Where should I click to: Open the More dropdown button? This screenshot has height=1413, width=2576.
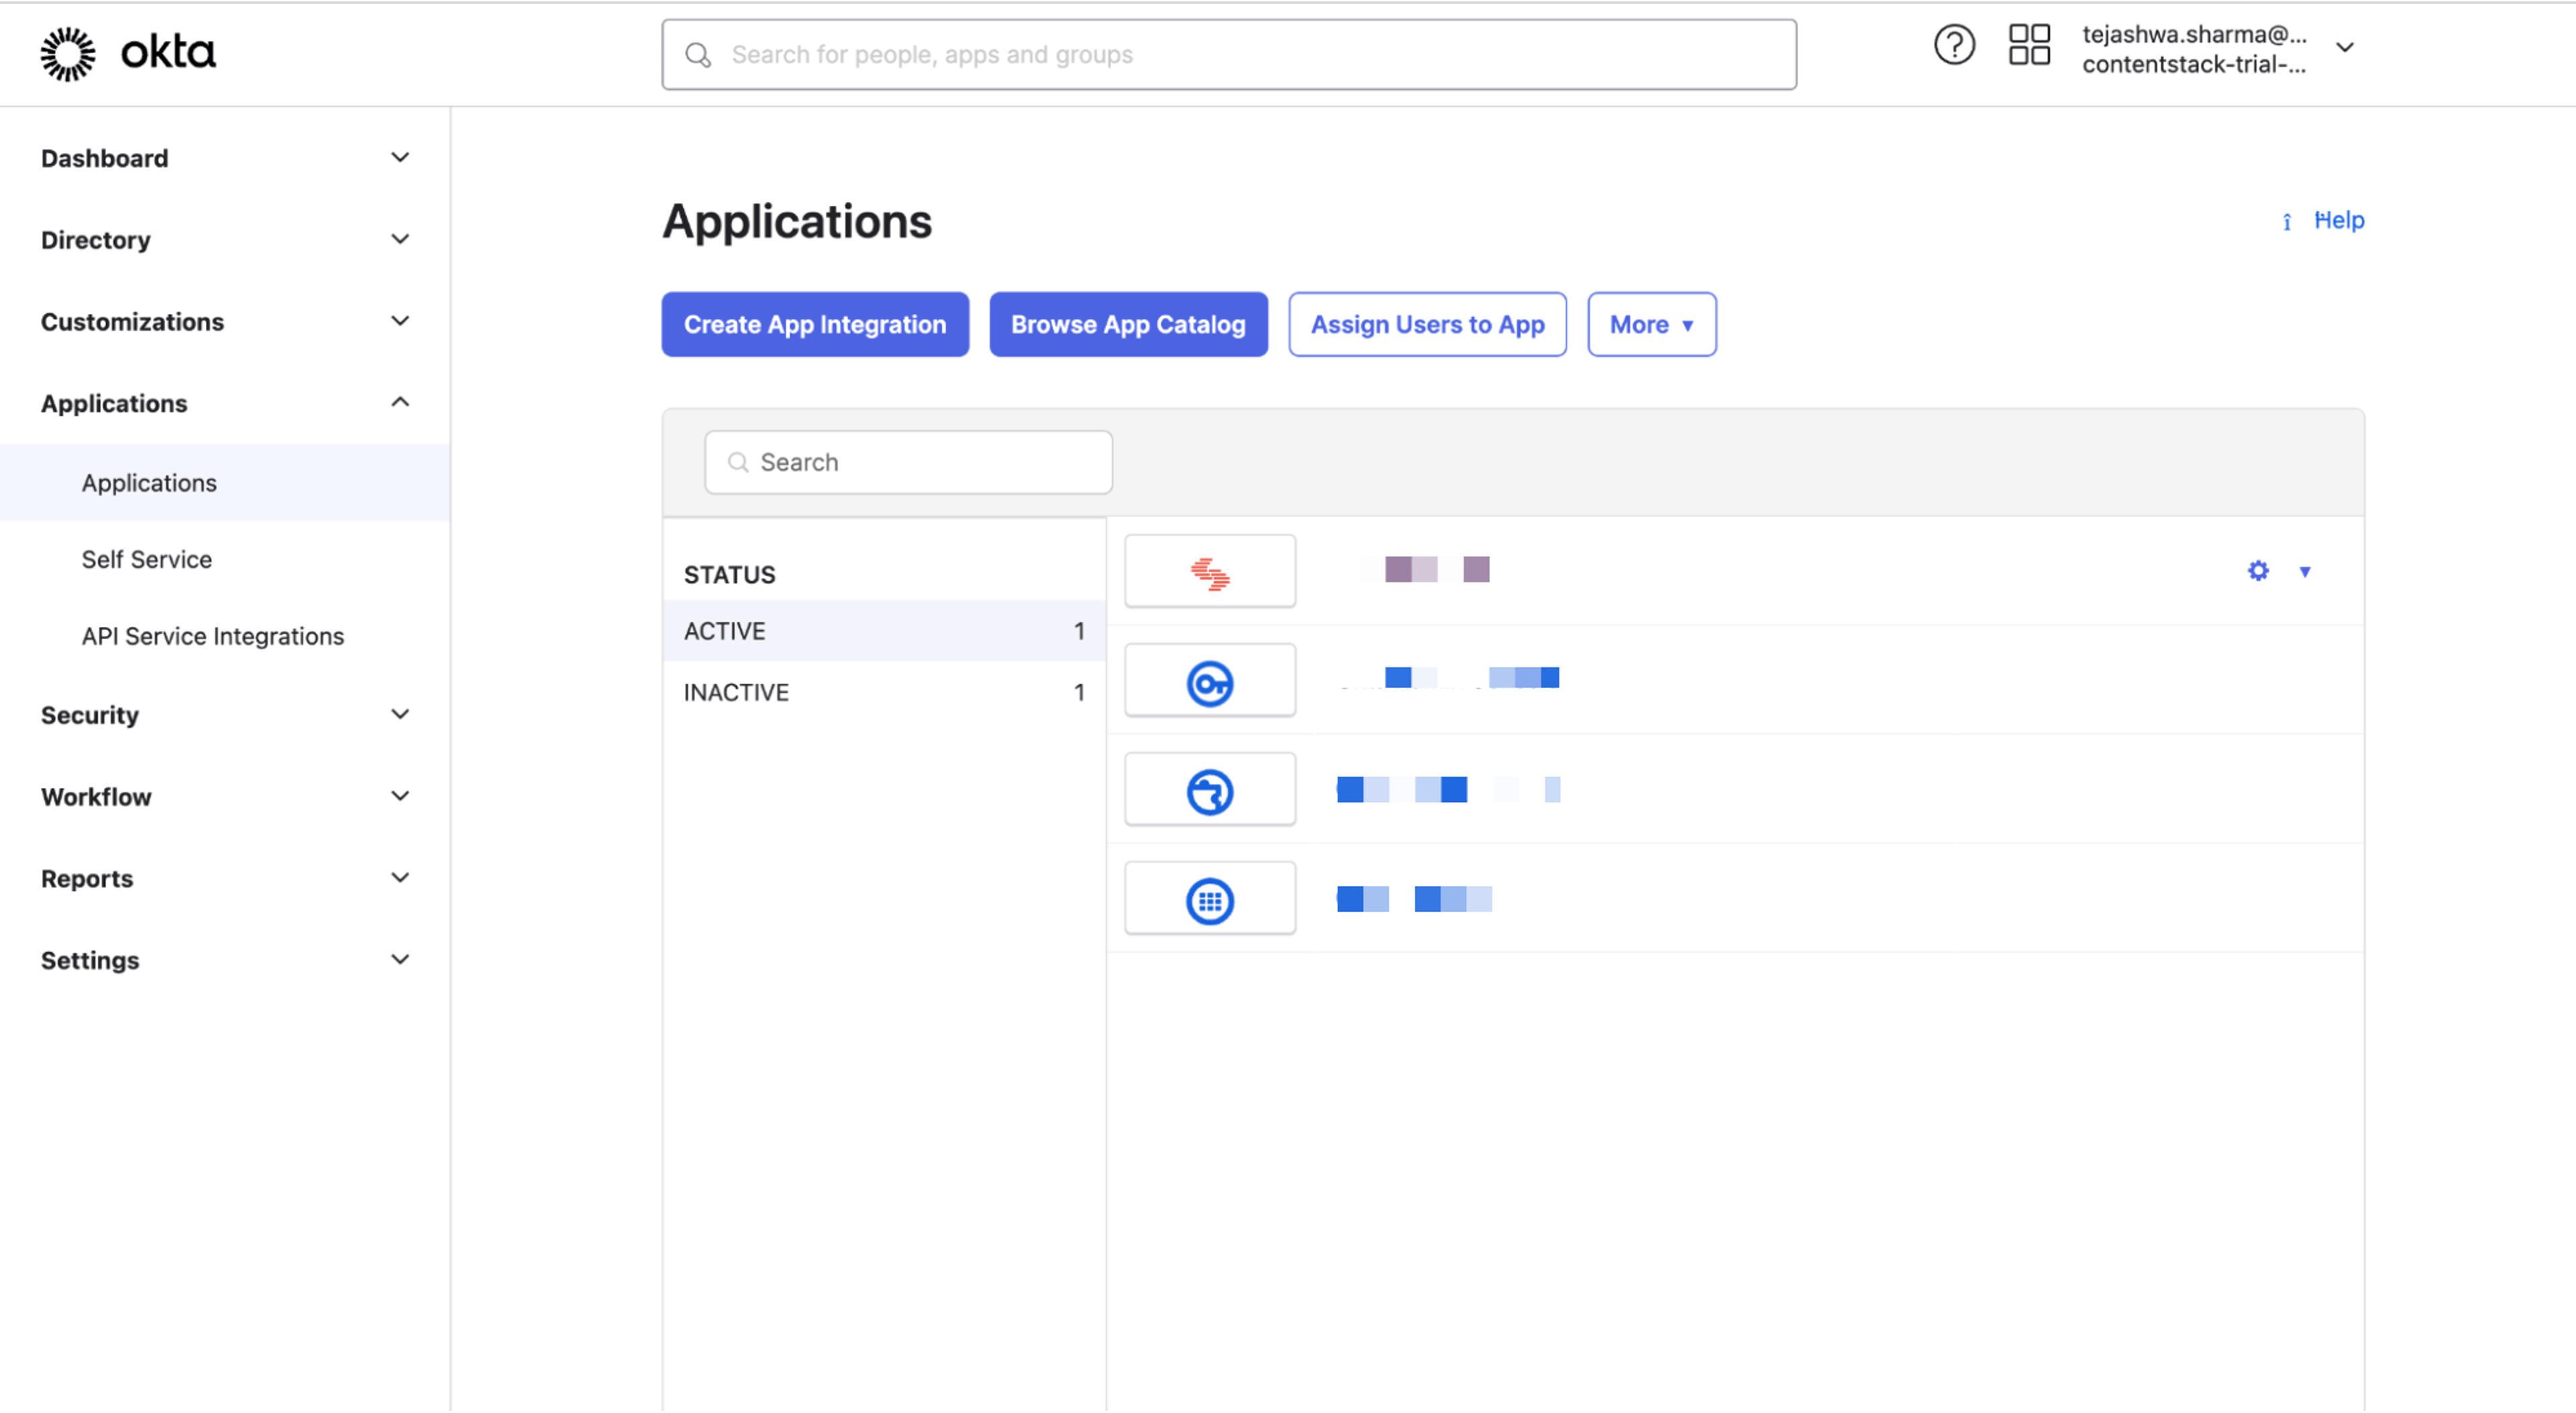[x=1651, y=325]
